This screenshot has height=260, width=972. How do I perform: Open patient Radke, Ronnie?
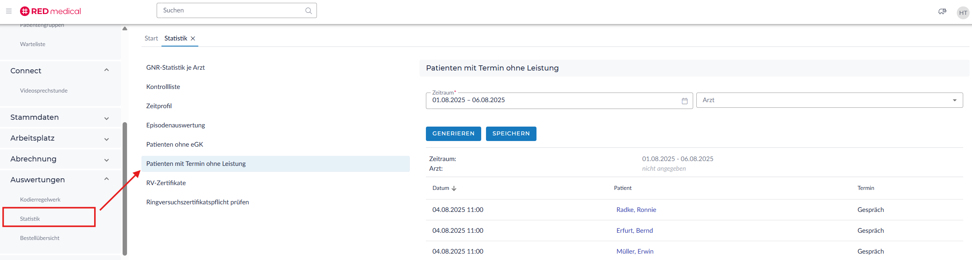(x=636, y=210)
